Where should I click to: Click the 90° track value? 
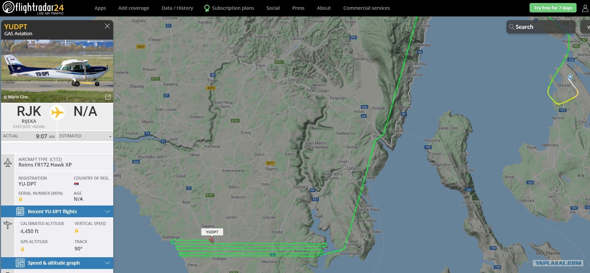click(78, 249)
